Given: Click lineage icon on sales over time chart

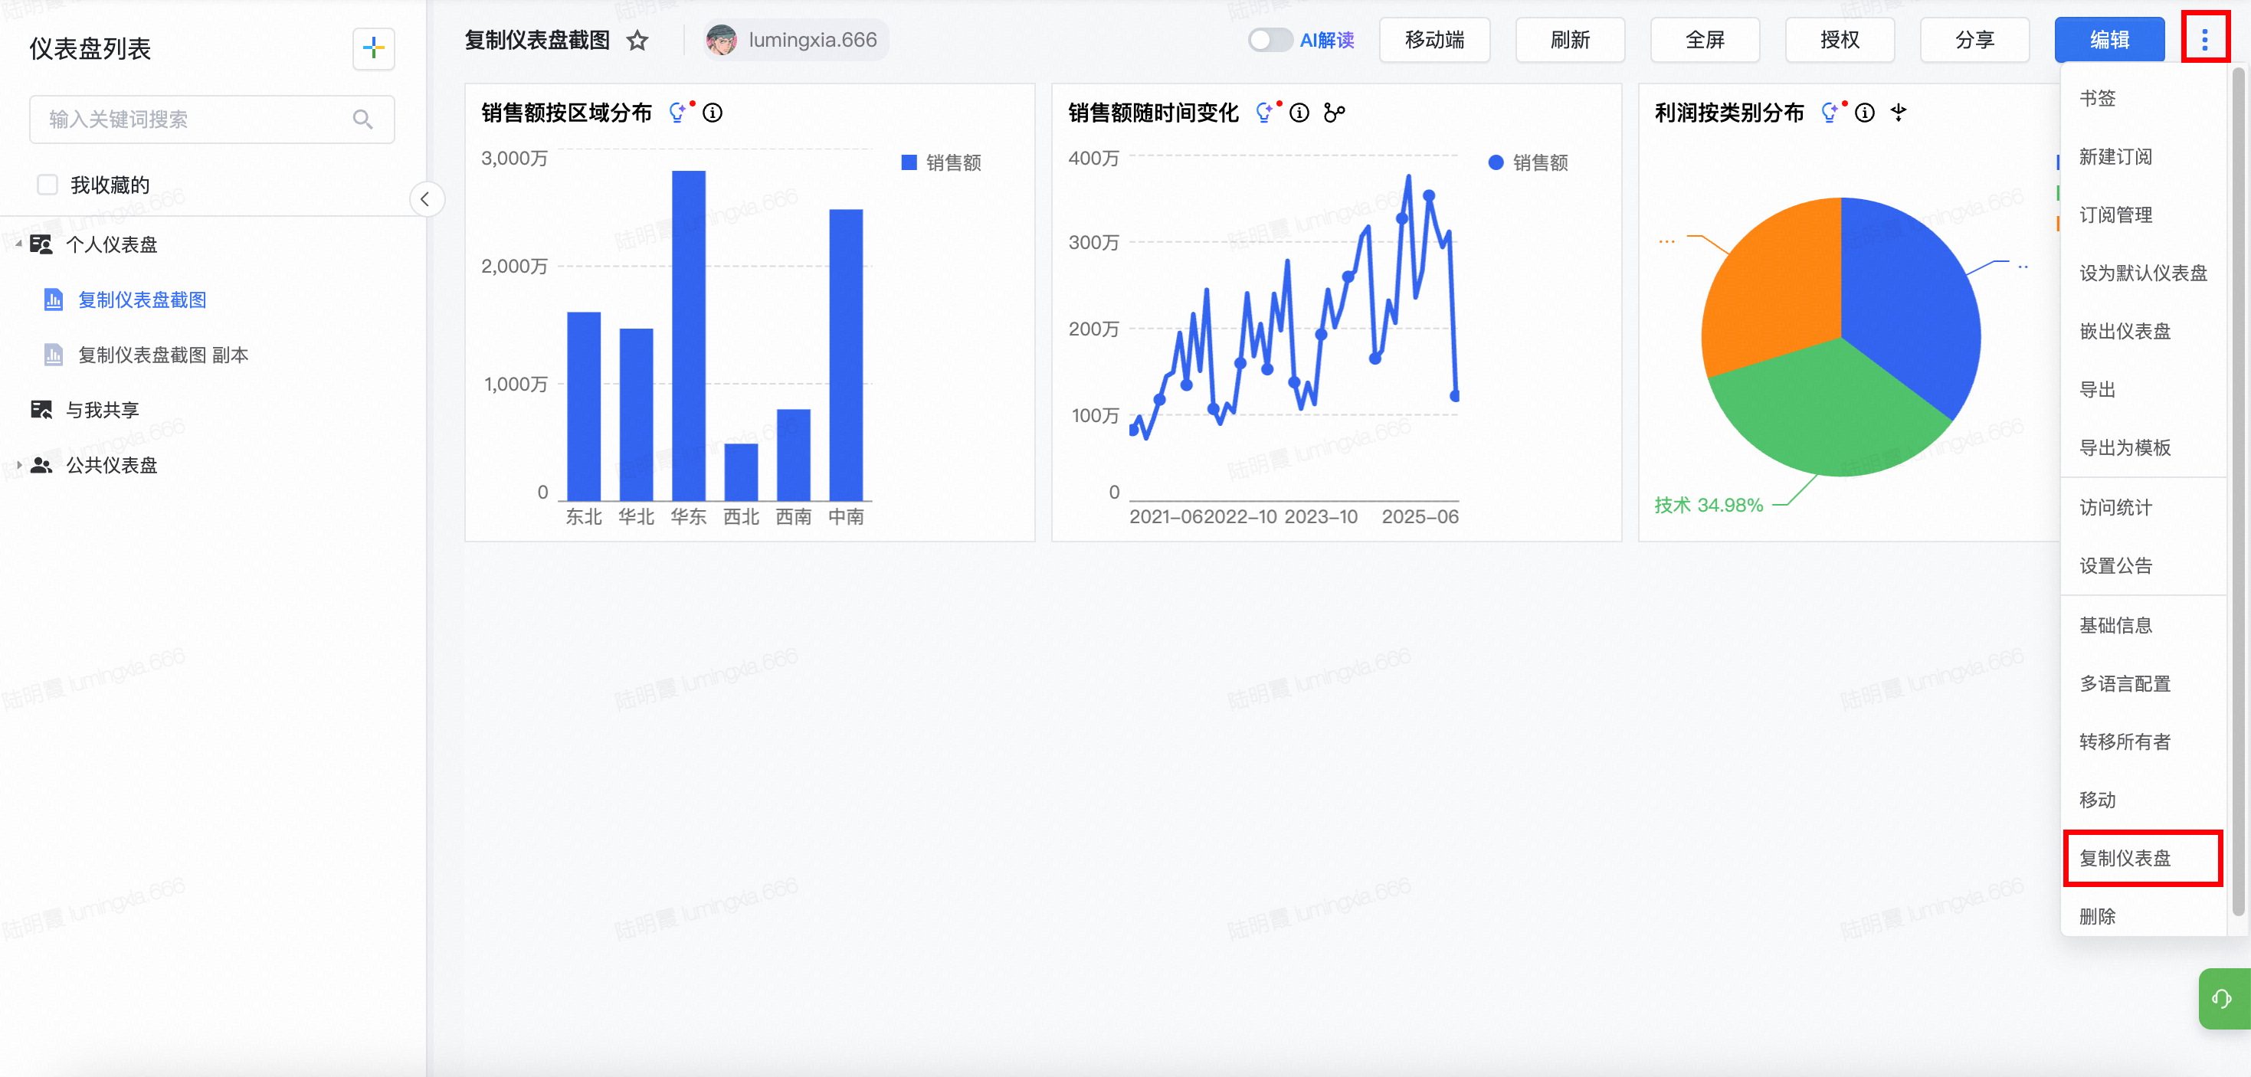Looking at the screenshot, I should (x=1333, y=113).
